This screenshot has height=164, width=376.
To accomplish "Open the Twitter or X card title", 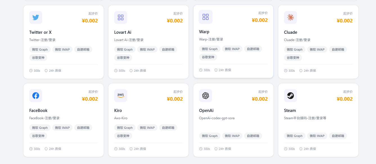I will 40,32.
